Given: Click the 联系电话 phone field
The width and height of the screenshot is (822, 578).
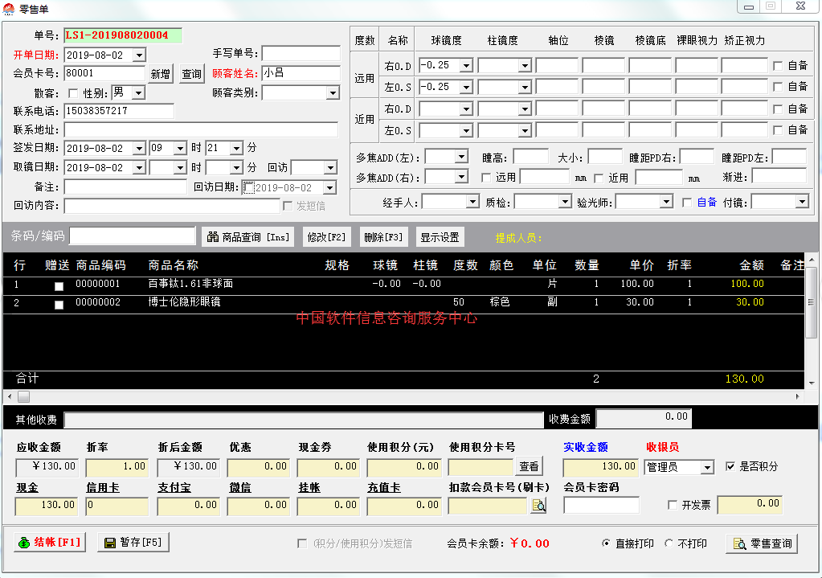Looking at the screenshot, I should pos(119,111).
